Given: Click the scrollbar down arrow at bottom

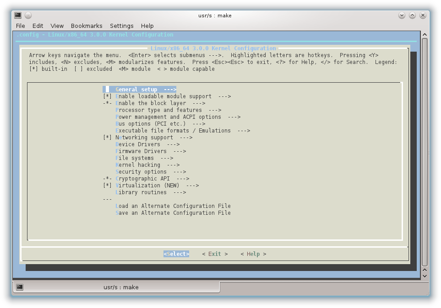Looking at the screenshot, I should [425, 276].
